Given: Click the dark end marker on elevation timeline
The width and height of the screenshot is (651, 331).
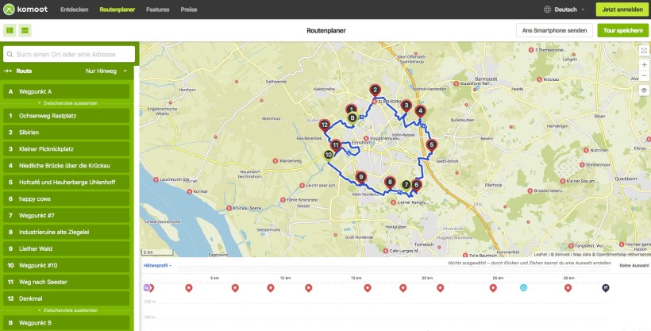Looking at the screenshot, I should point(606,287).
